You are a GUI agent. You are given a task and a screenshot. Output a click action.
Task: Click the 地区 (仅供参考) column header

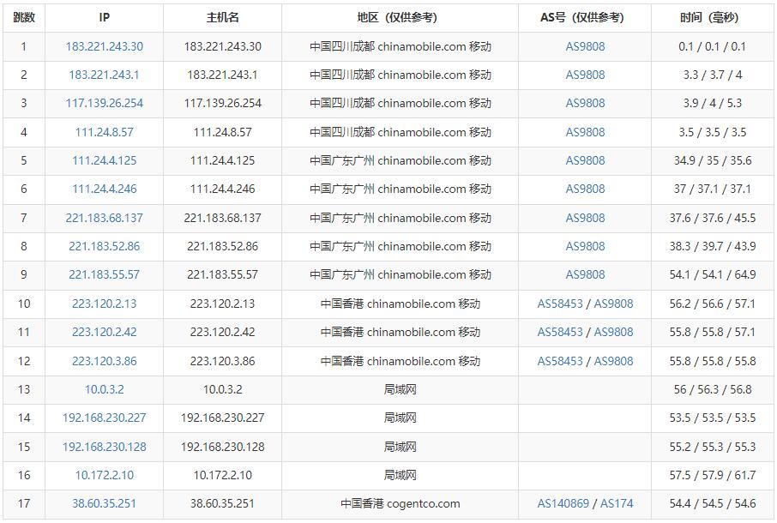point(400,18)
